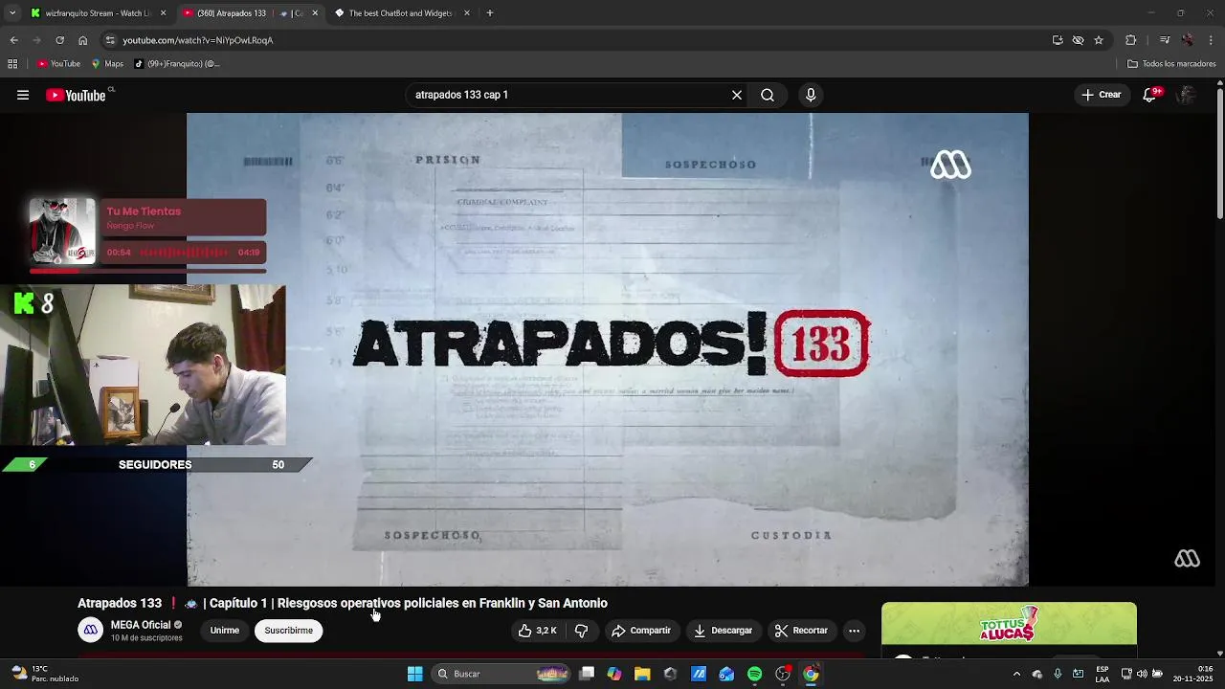Open the TikTok Franquito bookmark
Image resolution: width=1225 pixels, height=689 pixels.
point(177,64)
